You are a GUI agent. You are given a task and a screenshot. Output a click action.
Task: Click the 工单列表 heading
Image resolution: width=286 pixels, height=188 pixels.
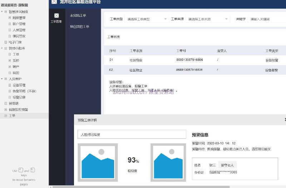pos(114,37)
